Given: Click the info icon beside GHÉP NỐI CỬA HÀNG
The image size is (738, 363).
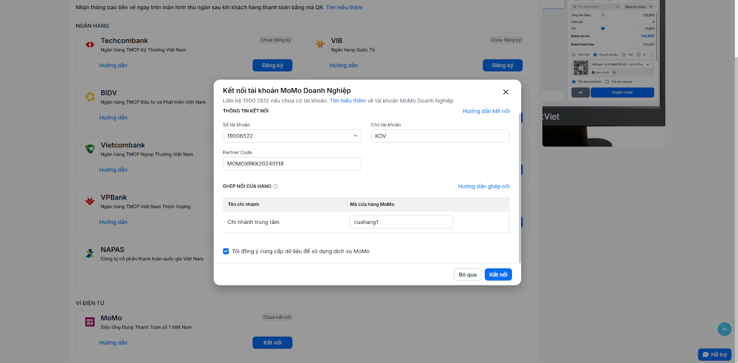Looking at the screenshot, I should (275, 187).
